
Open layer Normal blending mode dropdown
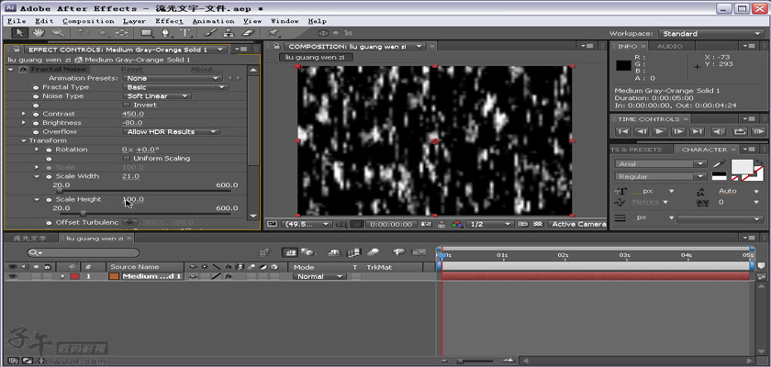pyautogui.click(x=319, y=276)
